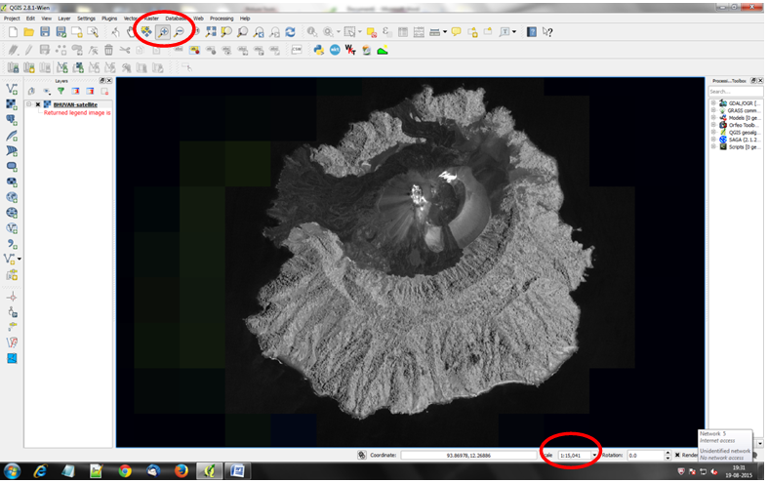
Task: Open Firefox from the taskbar
Action: [x=182, y=470]
